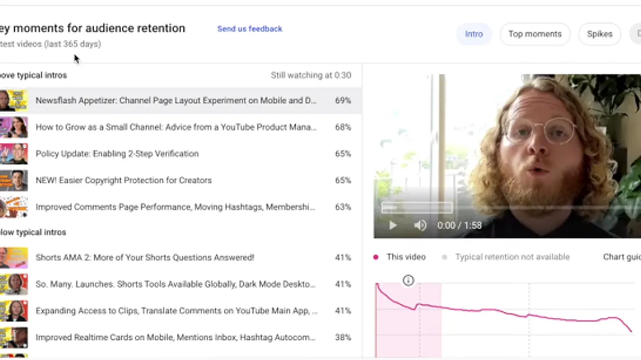Click the 38% retention value

(343, 338)
